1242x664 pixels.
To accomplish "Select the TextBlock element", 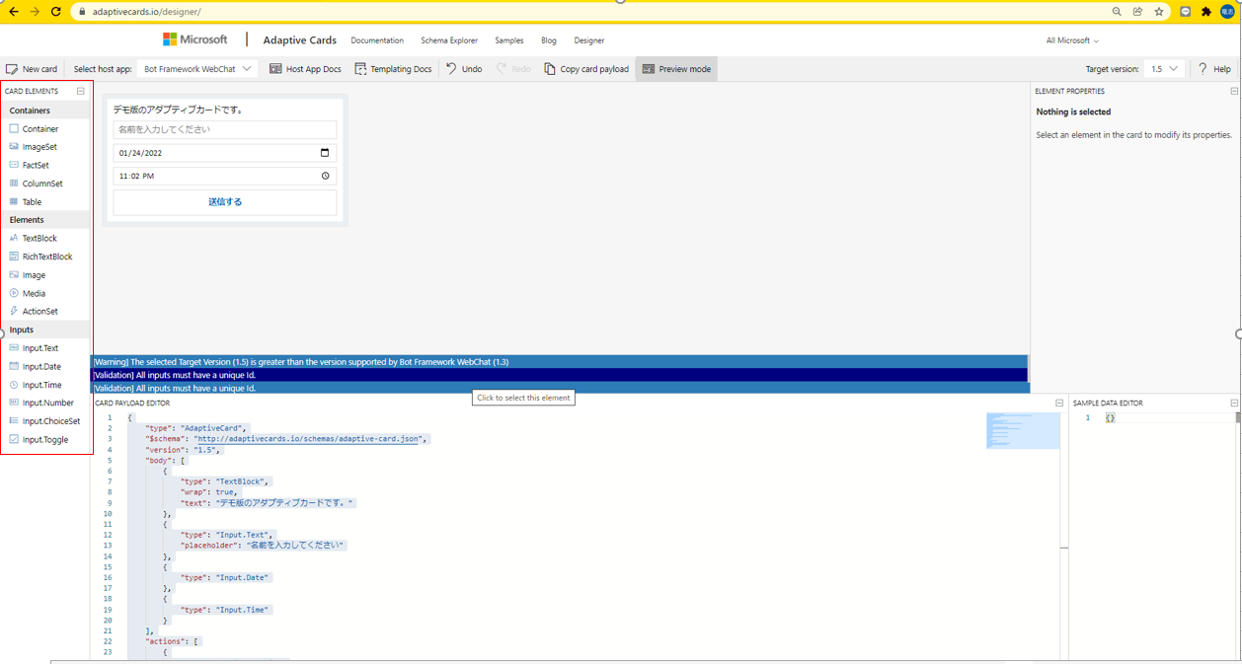I will 34,239.
